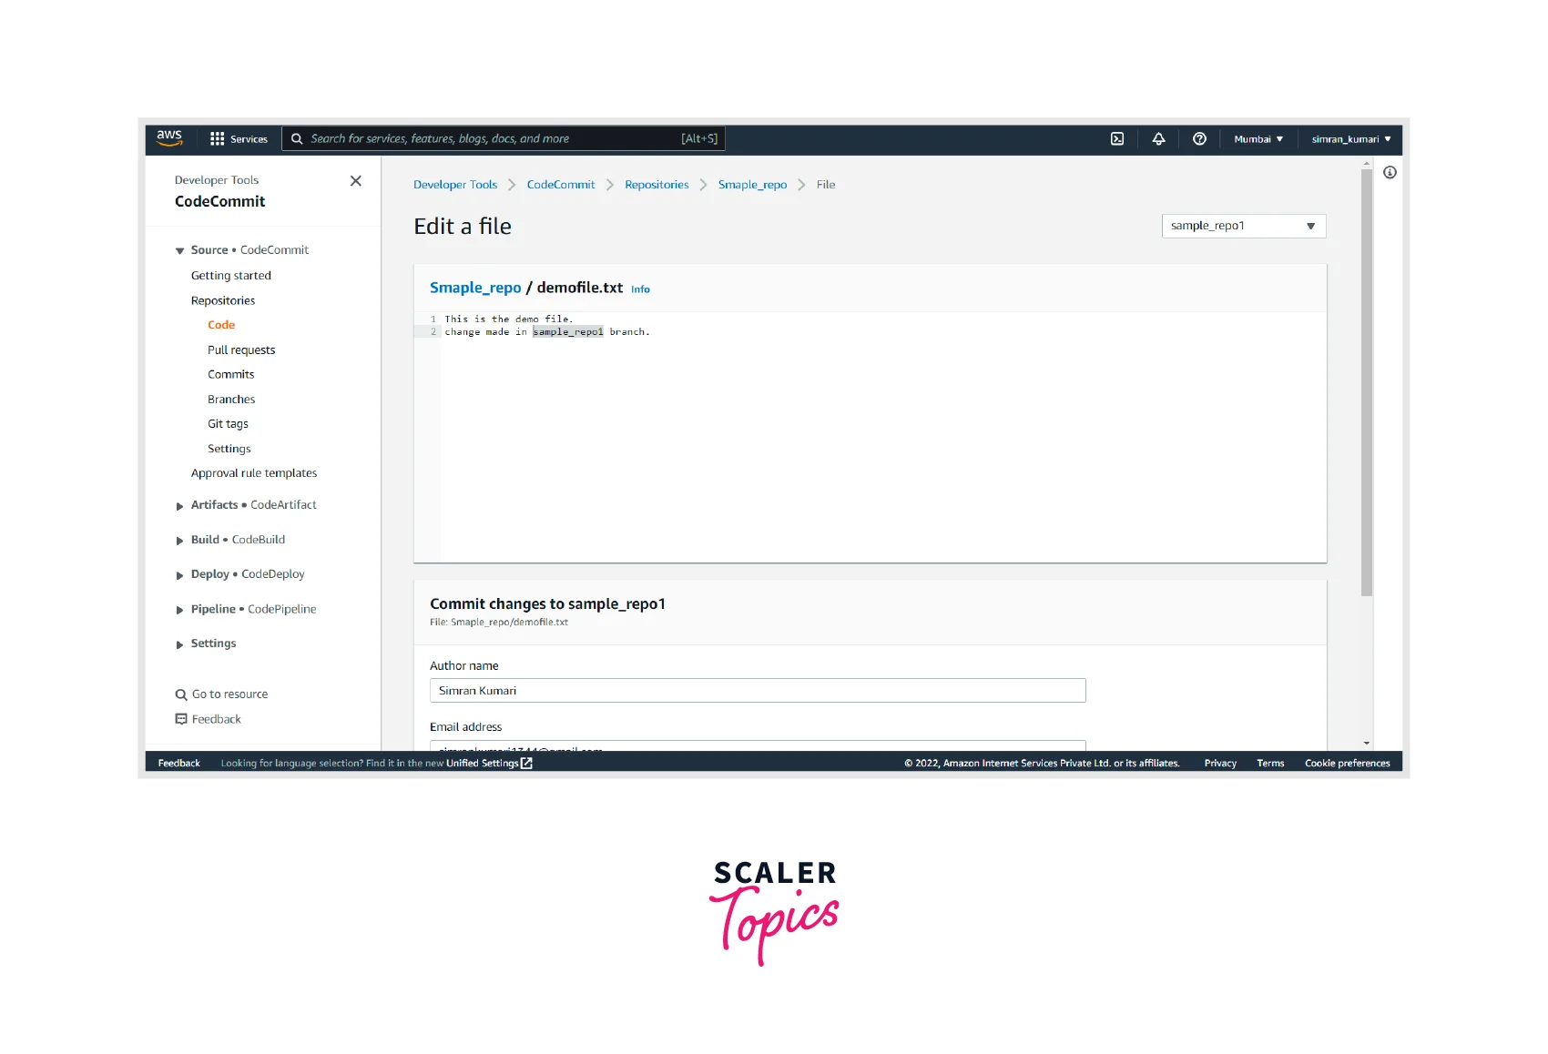1548x1054 pixels.
Task: Open the simran_kumari account menu
Action: coord(1350,139)
